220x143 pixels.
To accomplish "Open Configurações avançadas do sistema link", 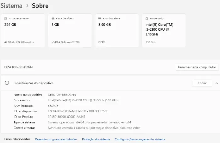I will 140,139.
